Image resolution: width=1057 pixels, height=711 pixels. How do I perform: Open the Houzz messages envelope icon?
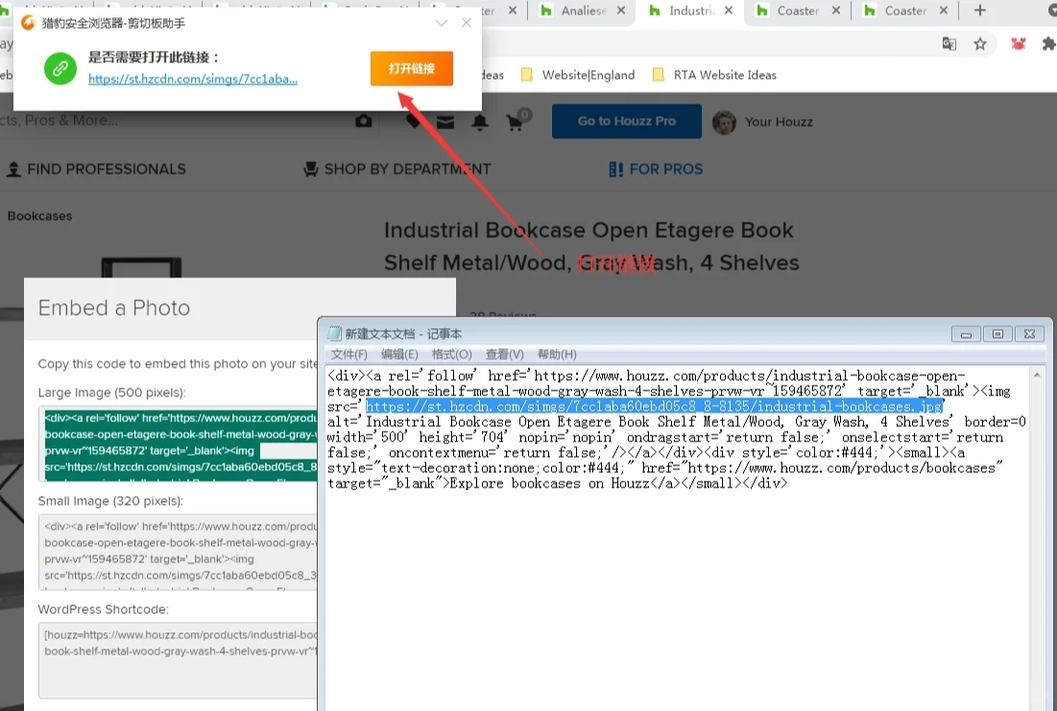pos(445,122)
